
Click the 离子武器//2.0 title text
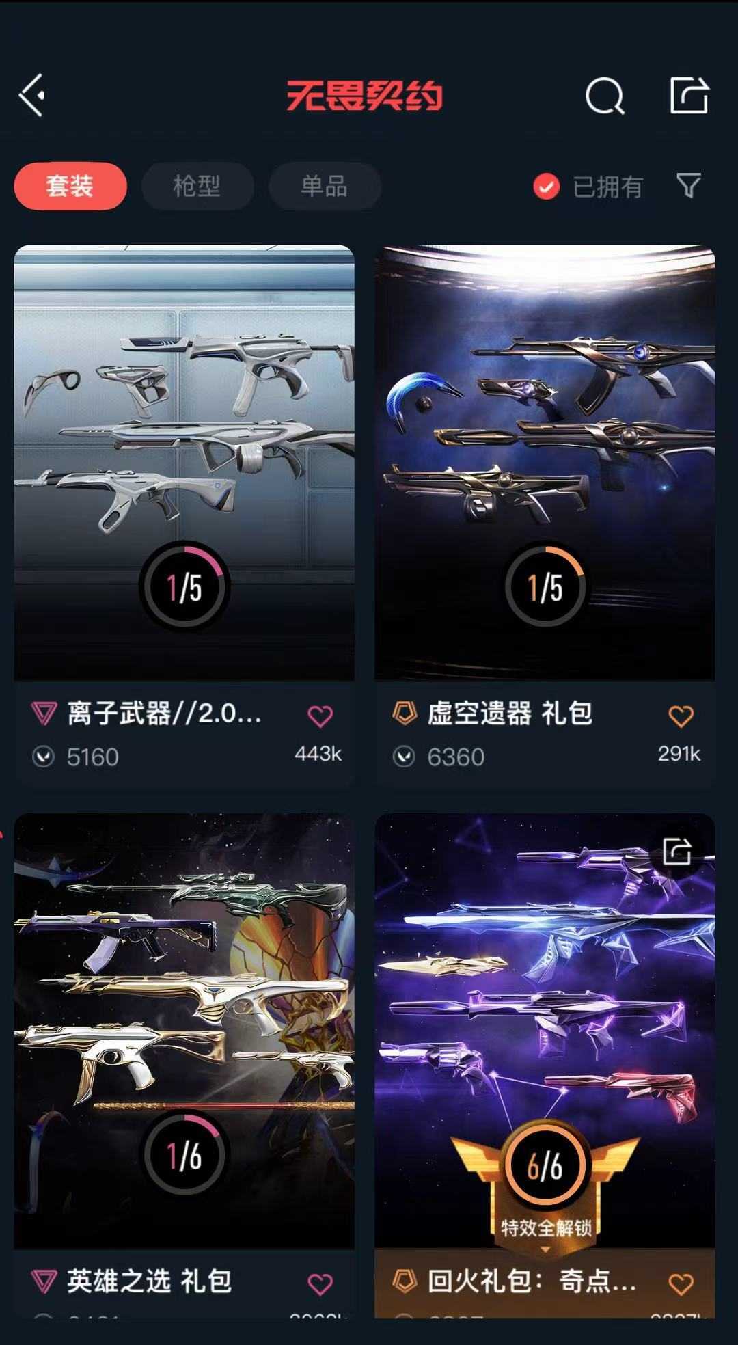pos(164,714)
